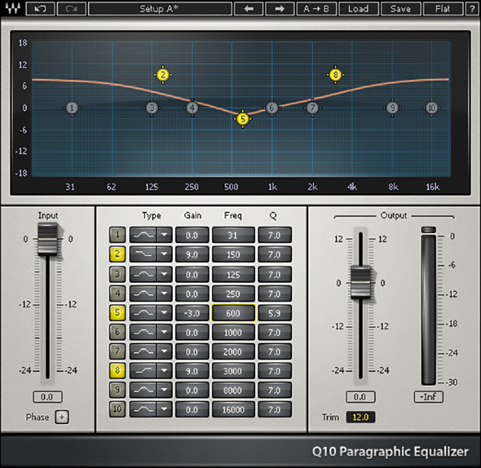This screenshot has width=481, height=468.
Task: Click the redo arrow button
Action: (72, 9)
